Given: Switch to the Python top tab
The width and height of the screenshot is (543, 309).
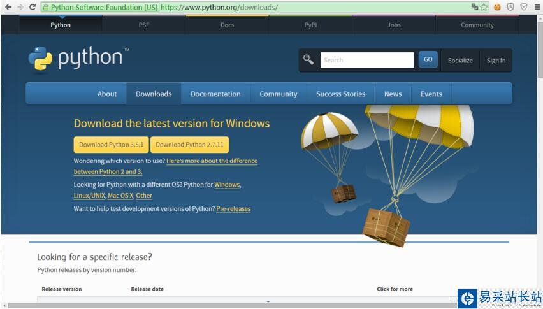Looking at the screenshot, I should pos(61,25).
